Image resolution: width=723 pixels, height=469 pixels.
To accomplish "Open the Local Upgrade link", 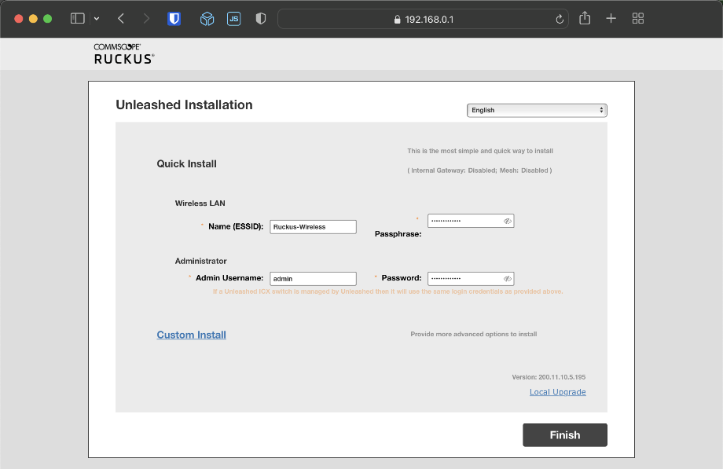I will click(557, 392).
